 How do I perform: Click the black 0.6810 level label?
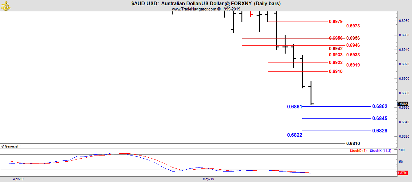pyautogui.click(x=353, y=144)
